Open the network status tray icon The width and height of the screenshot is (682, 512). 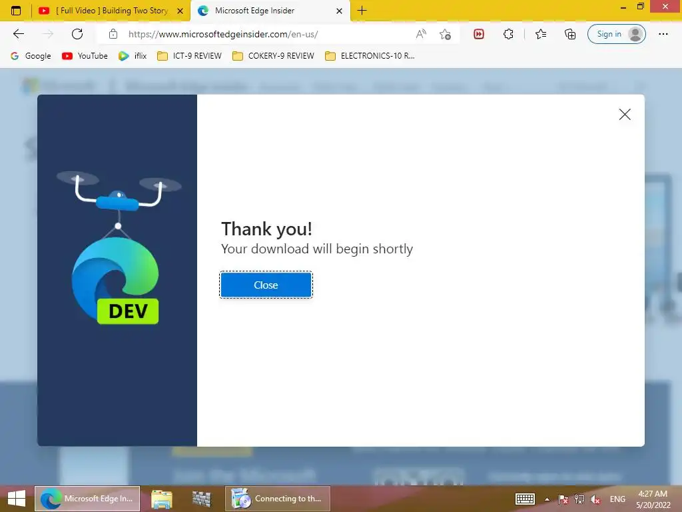579,499
